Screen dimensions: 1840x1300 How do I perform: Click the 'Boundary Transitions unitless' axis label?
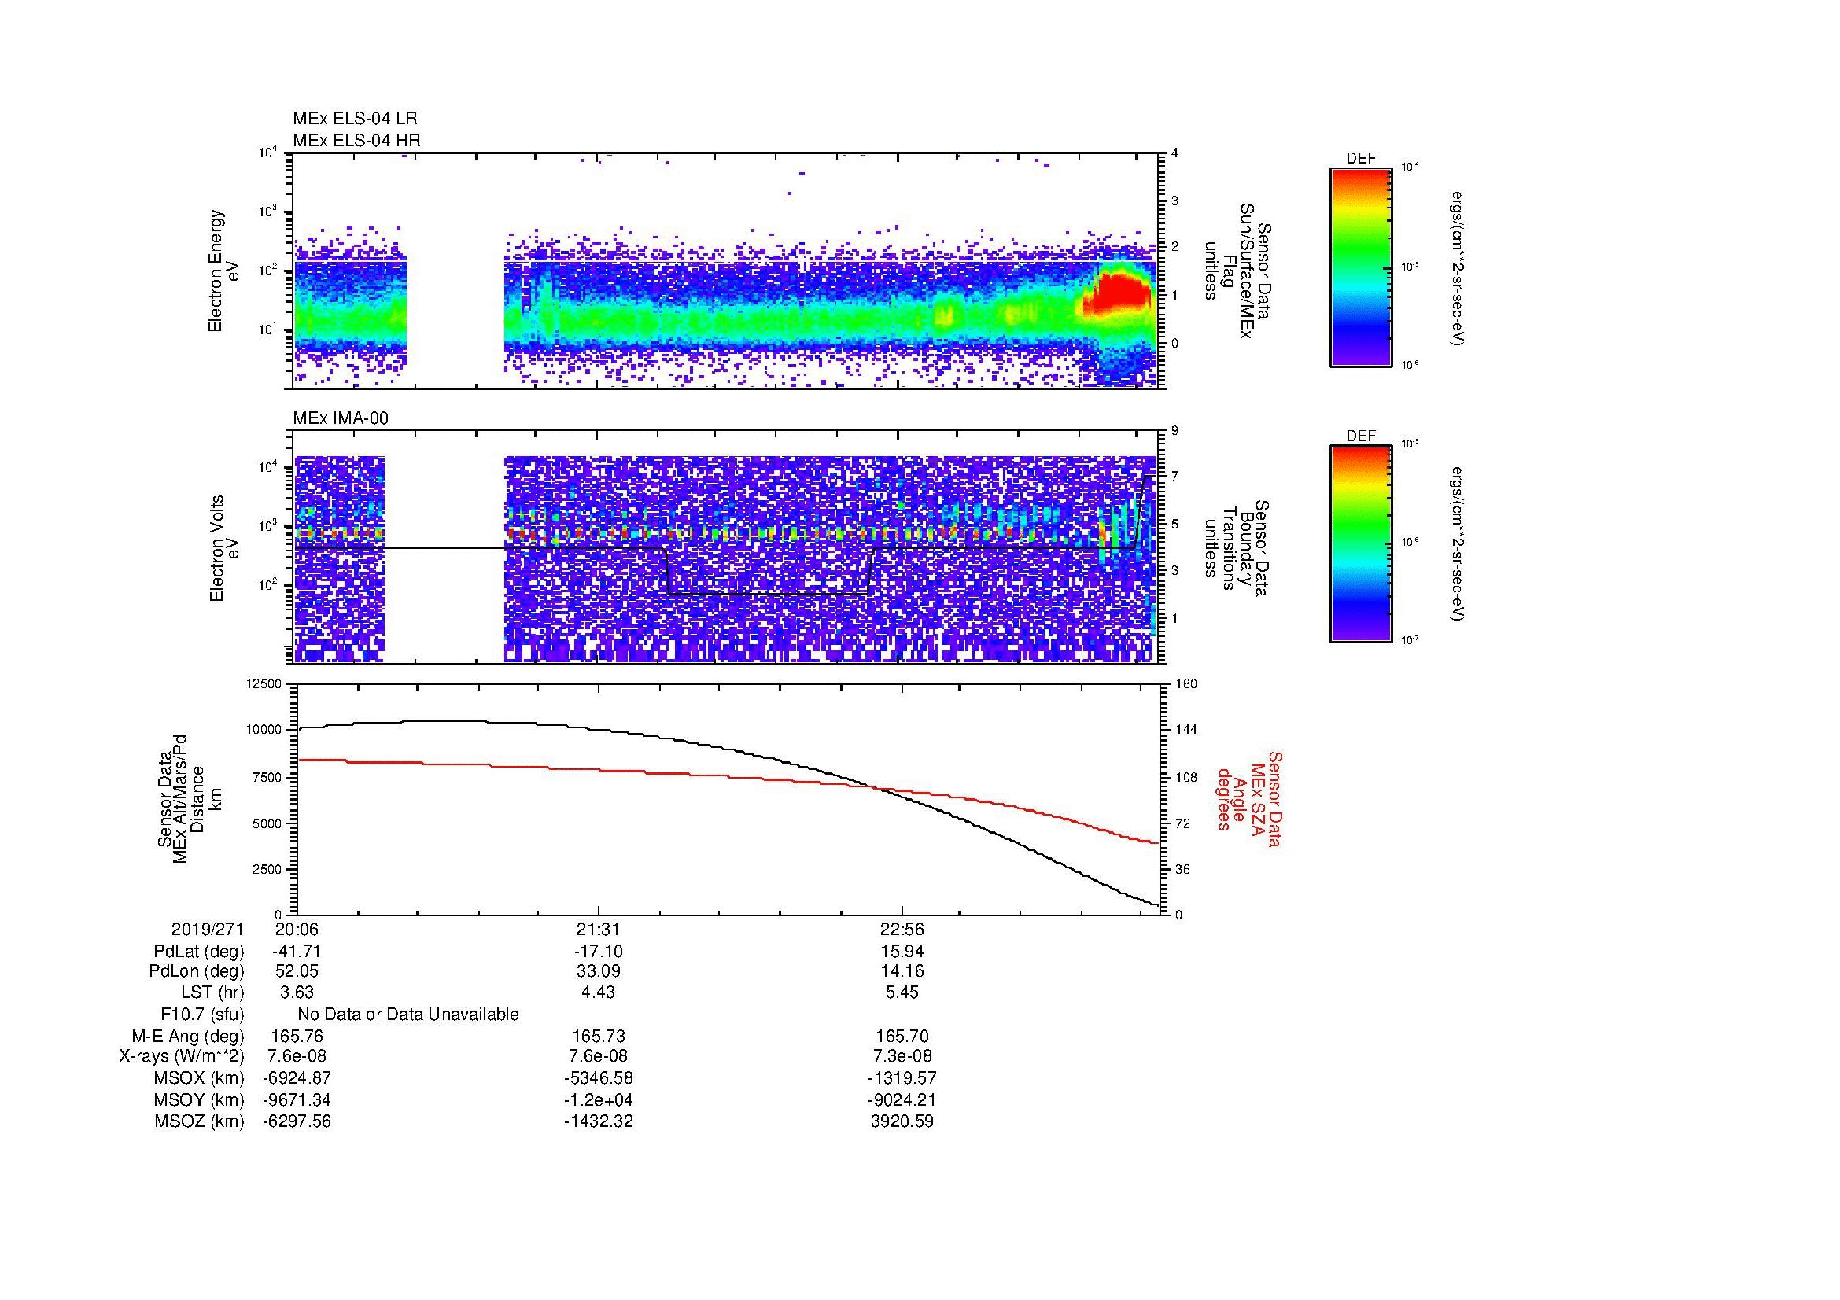[1237, 549]
